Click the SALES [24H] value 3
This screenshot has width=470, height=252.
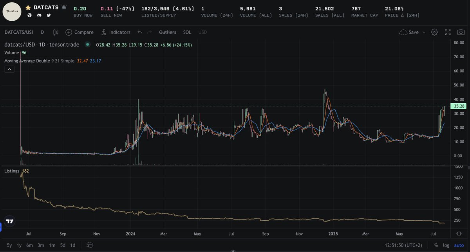280,8
